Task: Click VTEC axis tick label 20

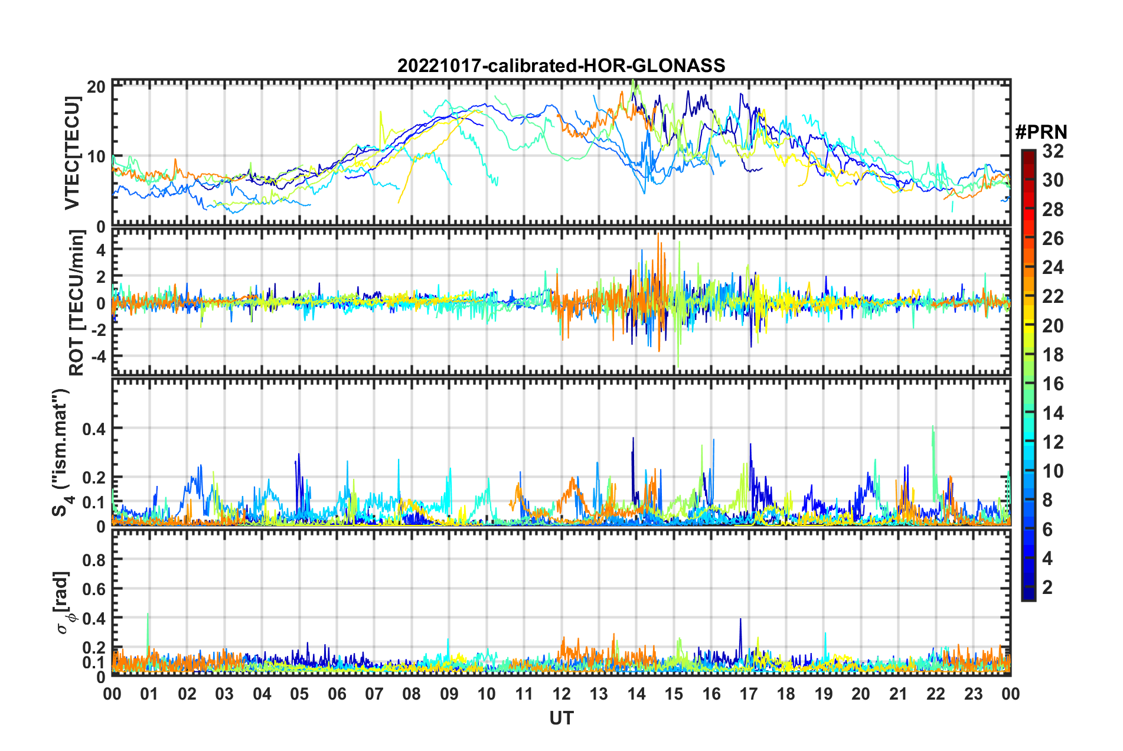Action: pos(96,87)
